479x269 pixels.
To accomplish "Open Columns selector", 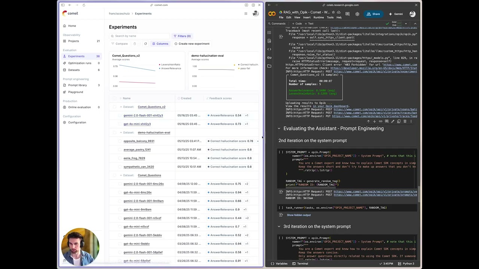I will click(x=160, y=44).
